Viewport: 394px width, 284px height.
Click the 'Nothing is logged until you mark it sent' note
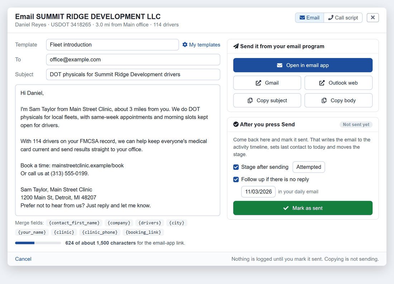(x=305, y=259)
